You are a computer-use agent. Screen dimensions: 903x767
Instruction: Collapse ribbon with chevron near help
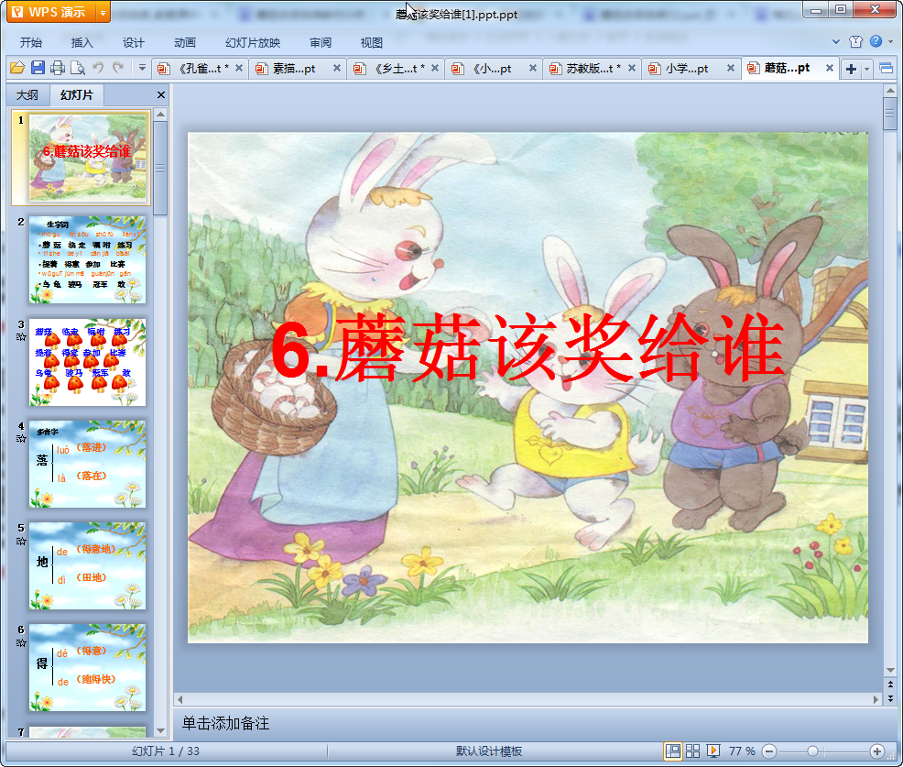[x=835, y=41]
